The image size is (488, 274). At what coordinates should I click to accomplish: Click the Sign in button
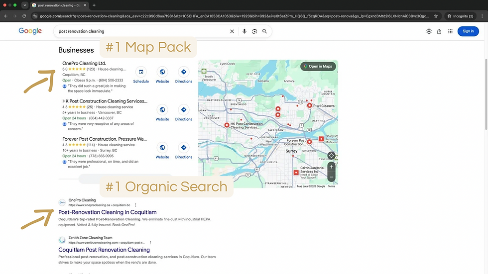(468, 31)
